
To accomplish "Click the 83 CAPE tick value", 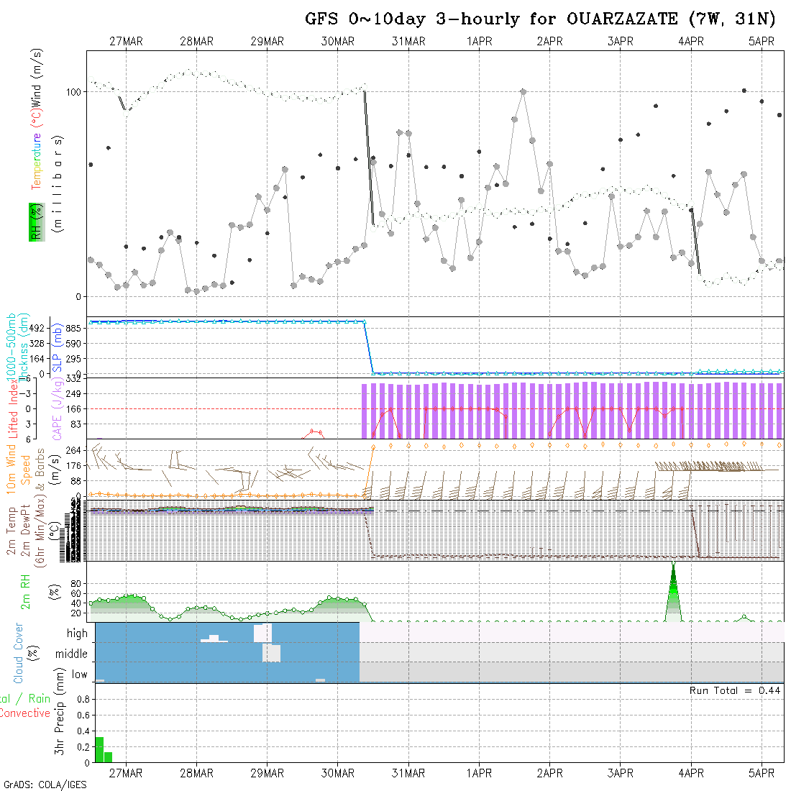I will pos(76,424).
